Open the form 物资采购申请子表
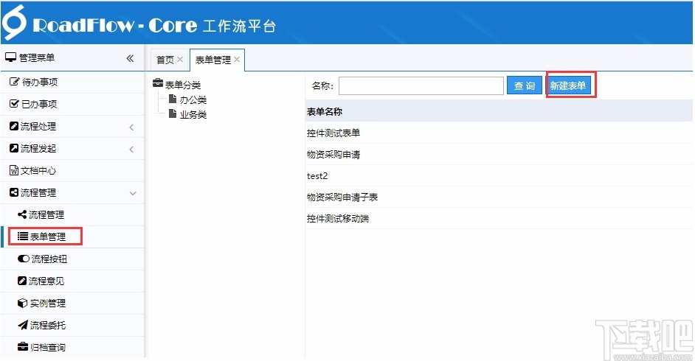Viewport: 695px width, 361px height. 342,197
